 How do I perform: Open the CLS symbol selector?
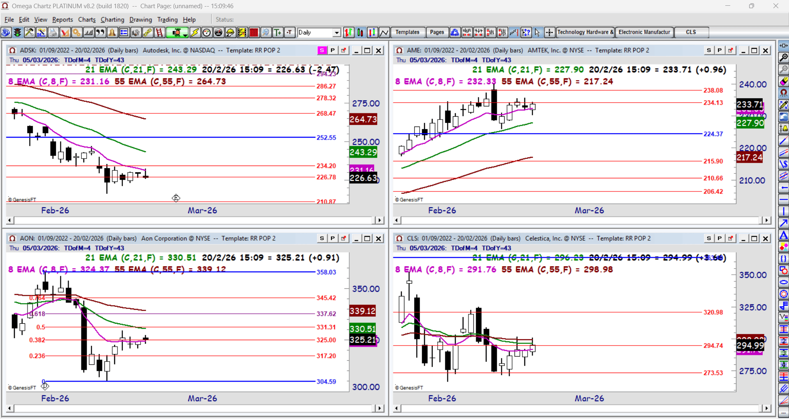click(691, 32)
